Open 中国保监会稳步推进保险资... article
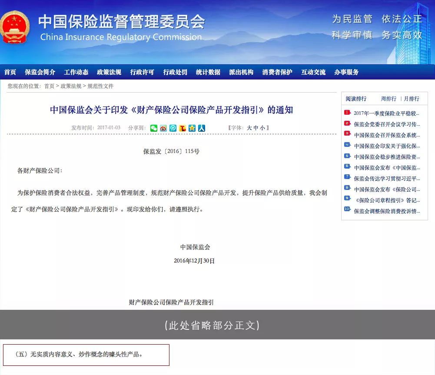Screen dimensions: 435x375 (x=387, y=157)
